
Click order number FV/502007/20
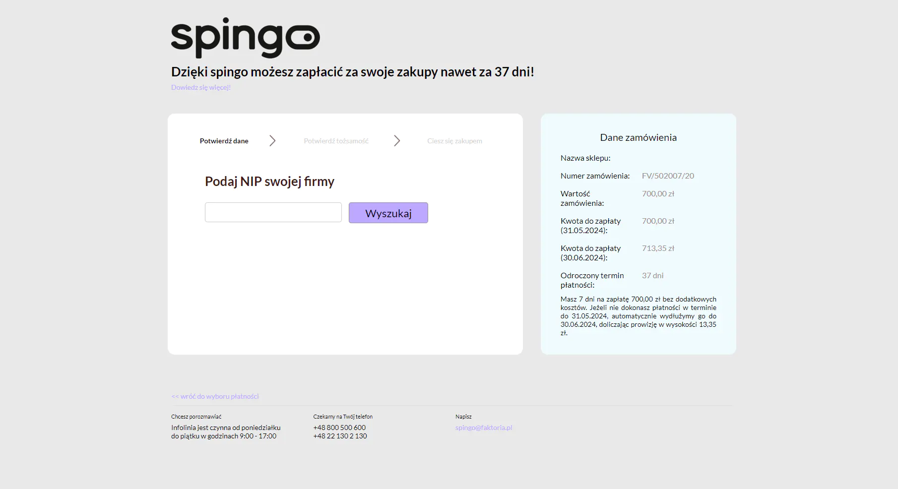pyautogui.click(x=668, y=176)
